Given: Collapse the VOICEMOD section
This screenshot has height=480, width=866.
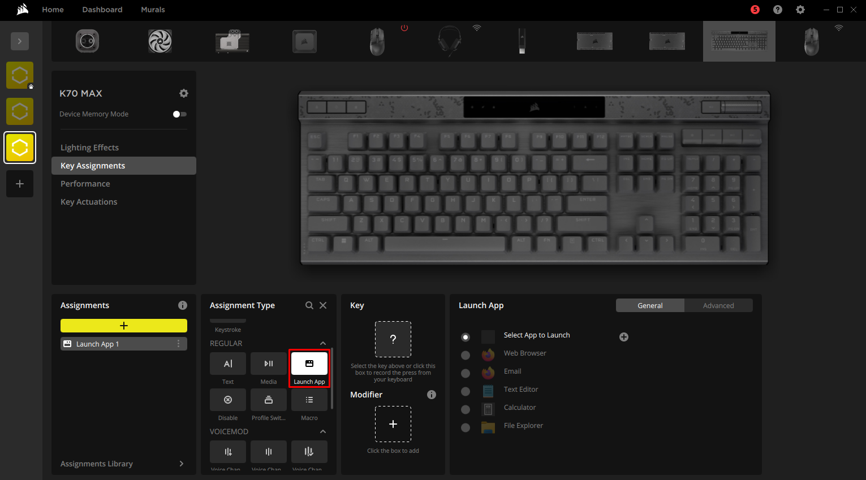Looking at the screenshot, I should click(322, 431).
